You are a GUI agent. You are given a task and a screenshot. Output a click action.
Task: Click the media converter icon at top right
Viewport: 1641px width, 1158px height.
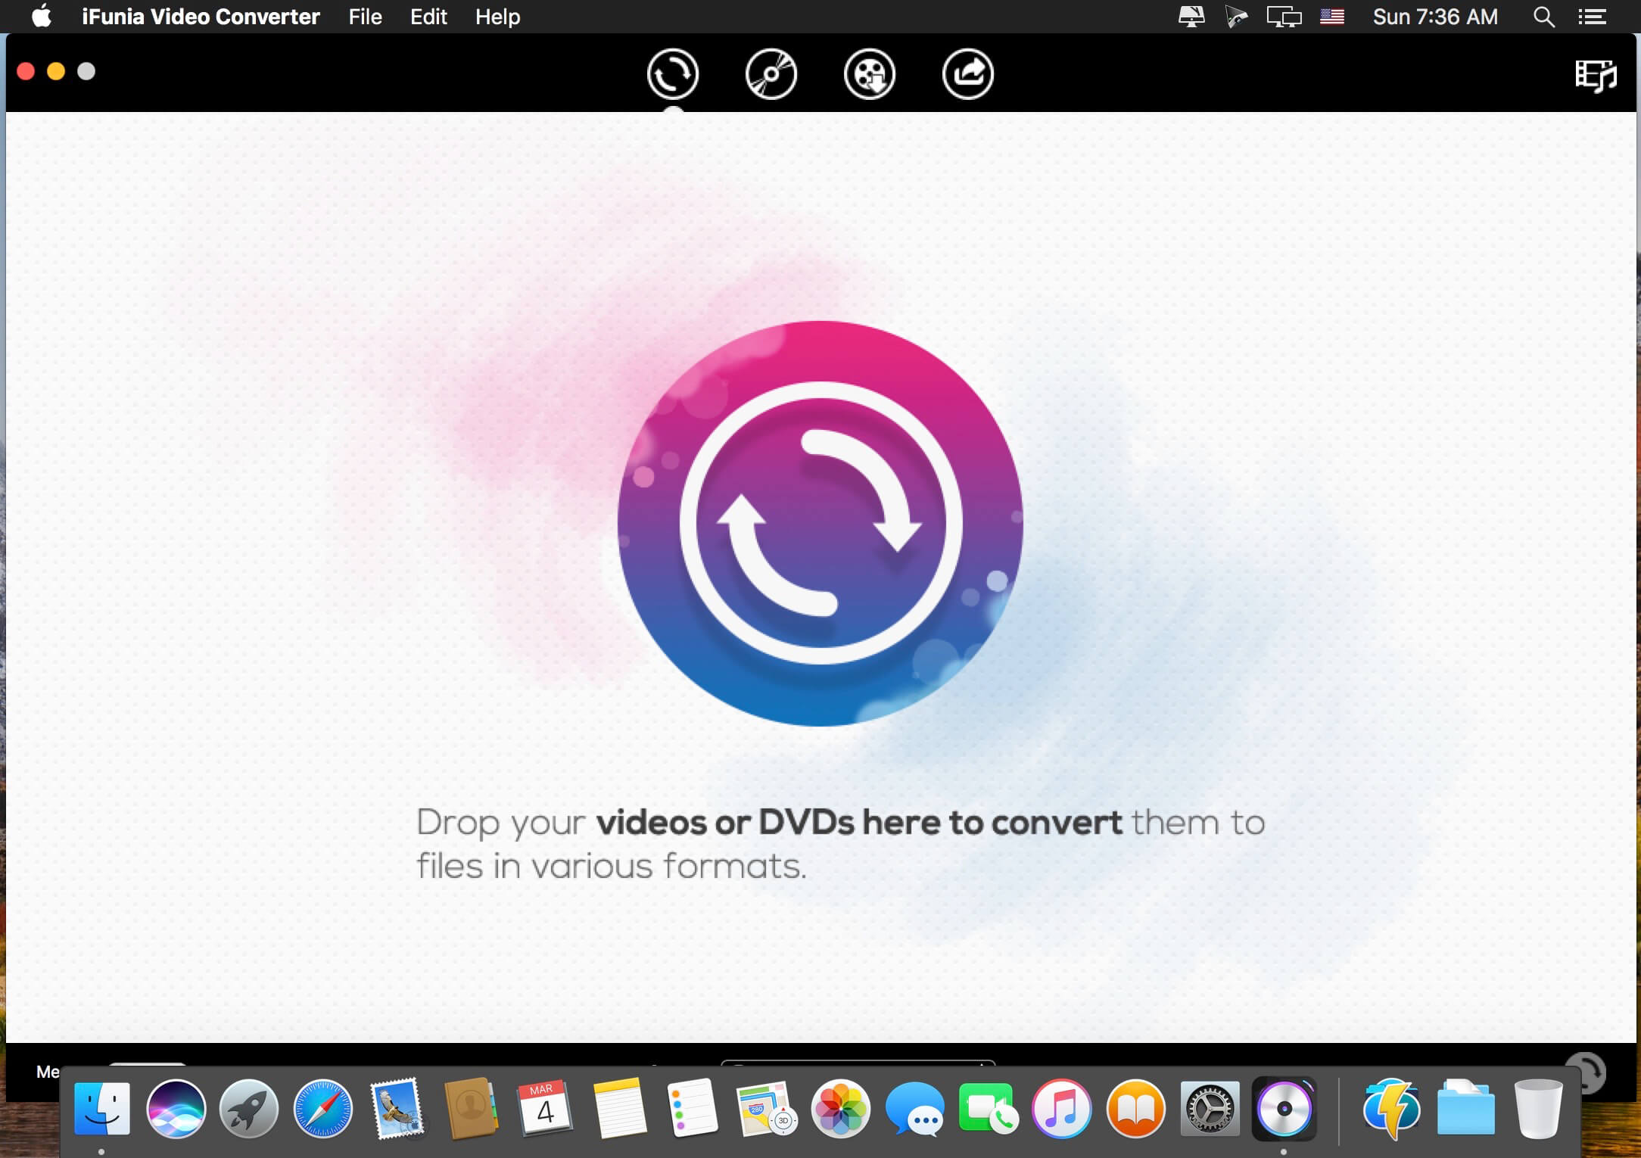click(1595, 76)
